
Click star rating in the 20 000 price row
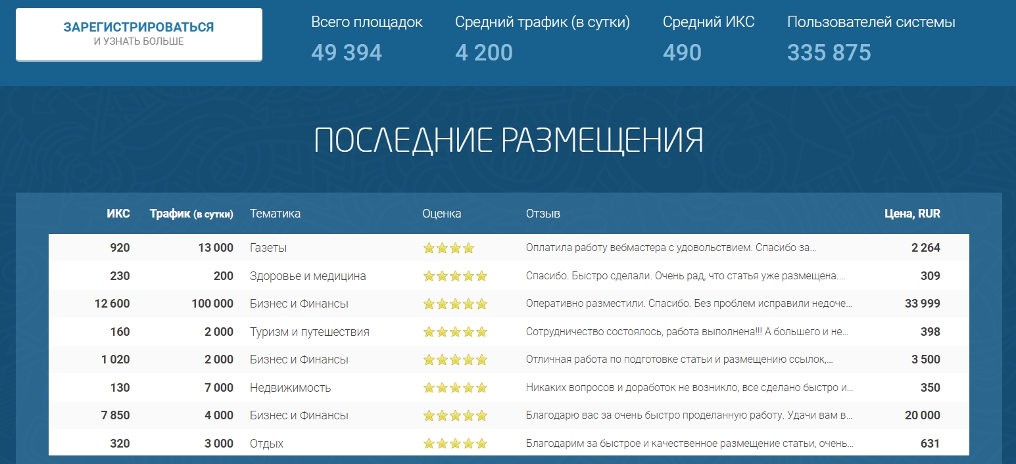[x=455, y=415]
